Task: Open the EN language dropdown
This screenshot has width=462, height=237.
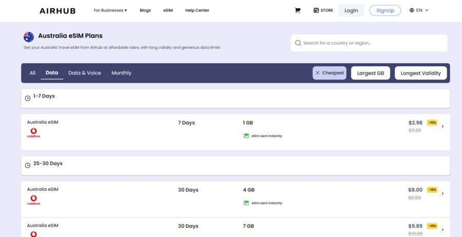Action: 419,10
